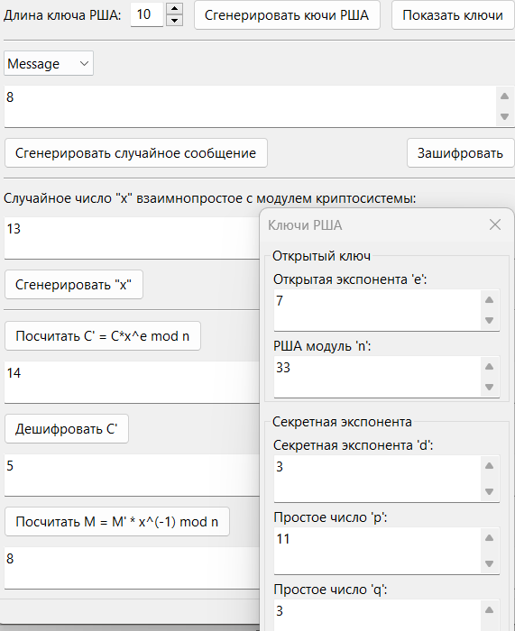The height and width of the screenshot is (631, 515).
Task: Click the message text field containing 8
Action: point(251,106)
